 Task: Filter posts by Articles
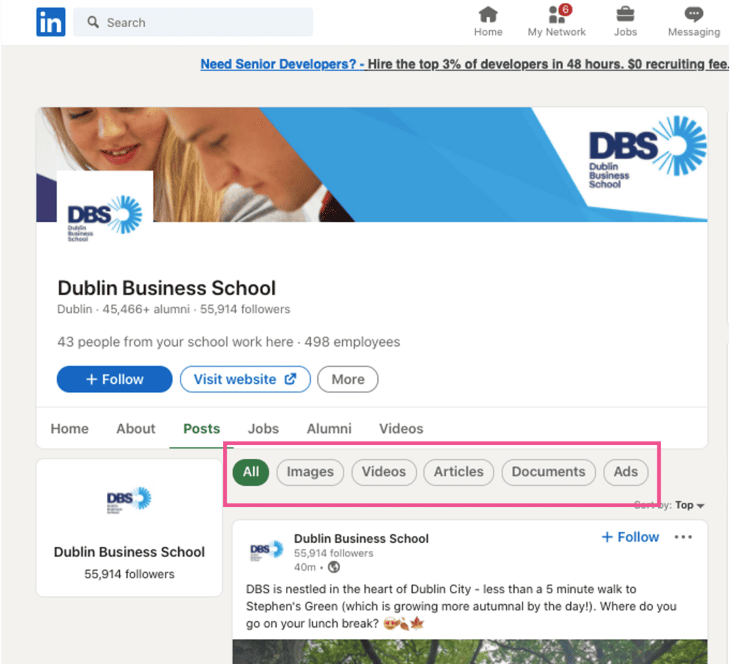458,471
